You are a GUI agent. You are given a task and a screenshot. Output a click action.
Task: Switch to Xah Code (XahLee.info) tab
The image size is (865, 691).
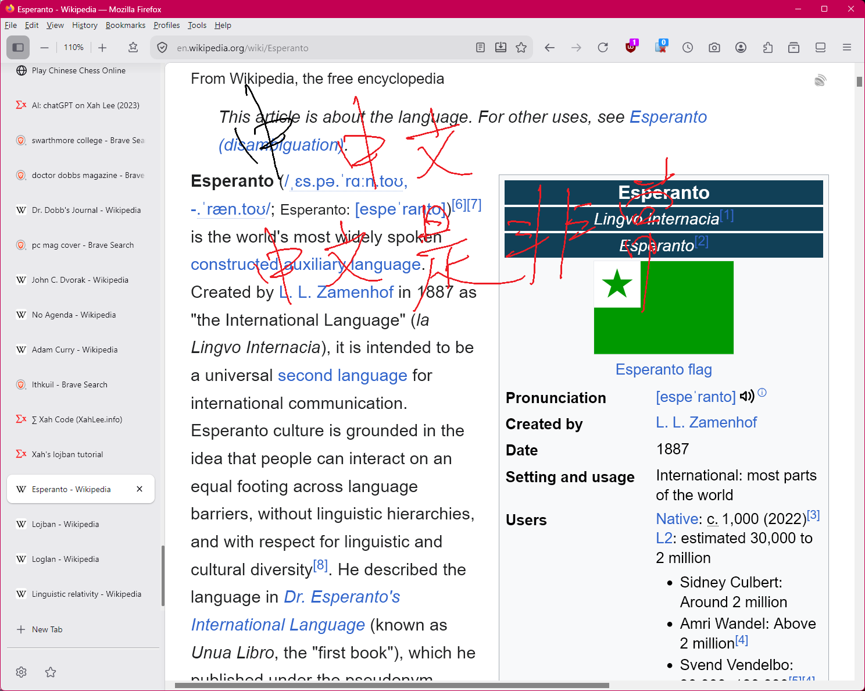click(x=81, y=419)
